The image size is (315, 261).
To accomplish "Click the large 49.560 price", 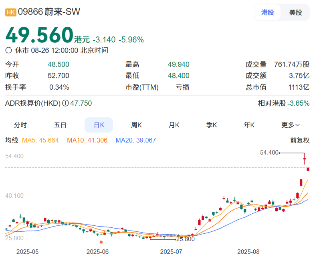I will click(39, 35).
